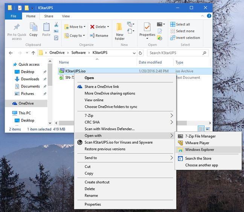Click the Refresh button beside address bar
Screen dimensions: 244x212
pyautogui.click(x=140, y=53)
